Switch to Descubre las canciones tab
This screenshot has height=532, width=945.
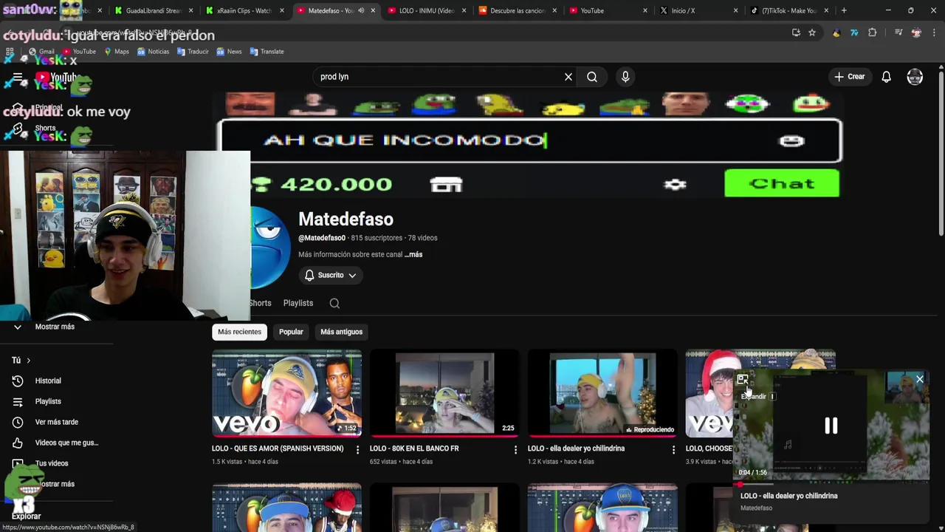pos(517,10)
